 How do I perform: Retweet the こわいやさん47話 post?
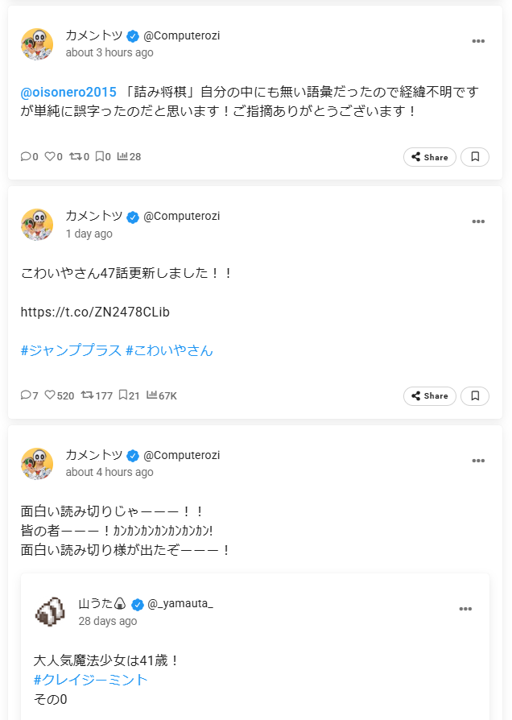coord(87,395)
